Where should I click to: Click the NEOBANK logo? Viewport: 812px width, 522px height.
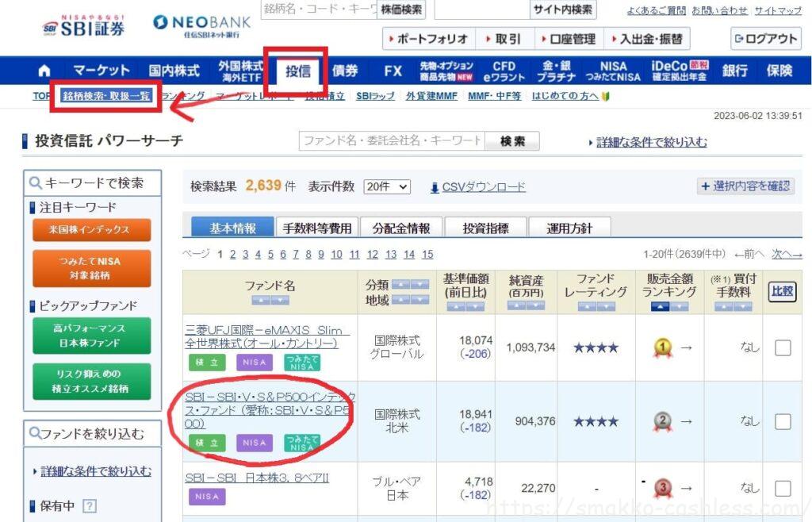pos(201,26)
